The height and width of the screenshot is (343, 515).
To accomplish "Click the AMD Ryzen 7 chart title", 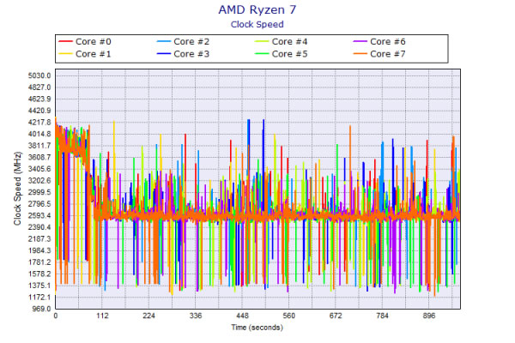I will point(257,9).
